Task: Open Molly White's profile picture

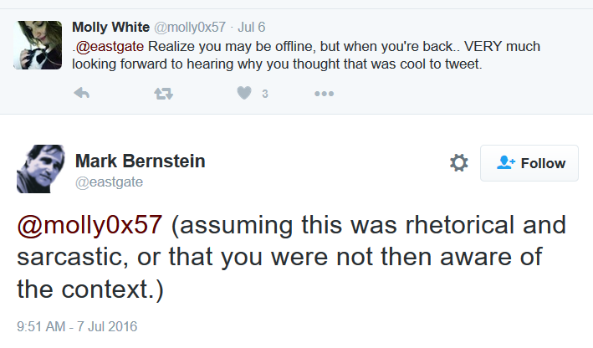Action: [x=38, y=45]
